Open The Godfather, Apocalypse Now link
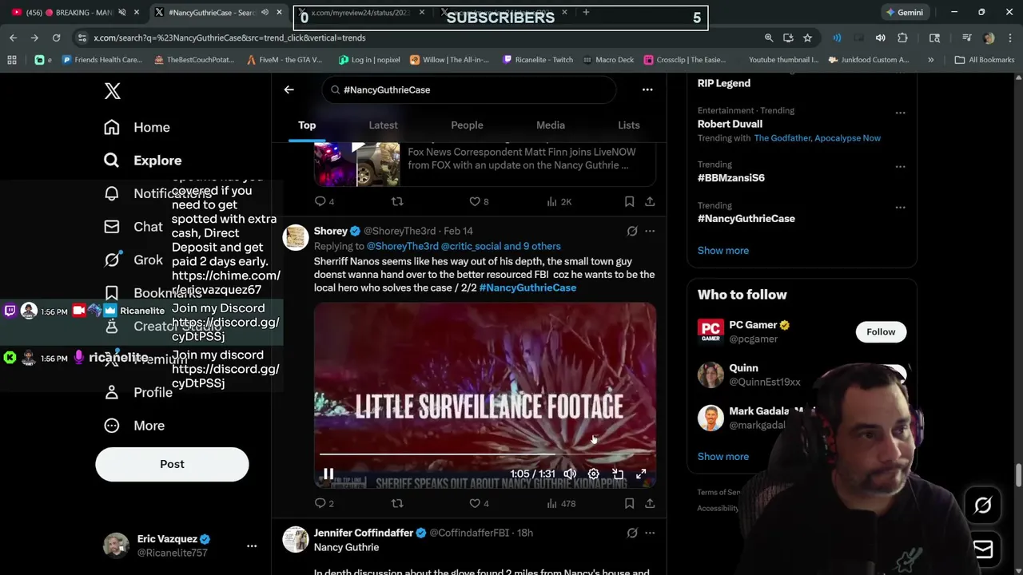This screenshot has width=1023, height=575. point(817,138)
